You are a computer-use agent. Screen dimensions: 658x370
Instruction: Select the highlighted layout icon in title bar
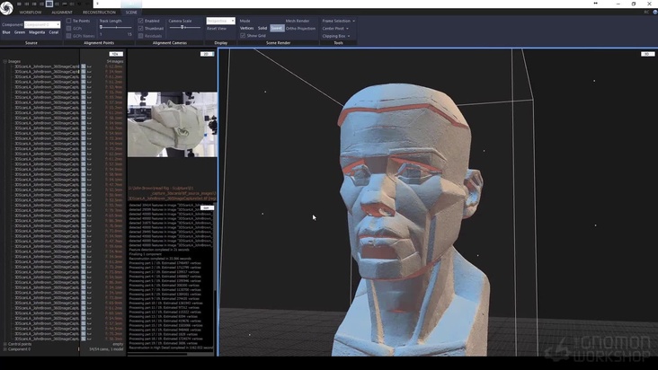pos(49,4)
